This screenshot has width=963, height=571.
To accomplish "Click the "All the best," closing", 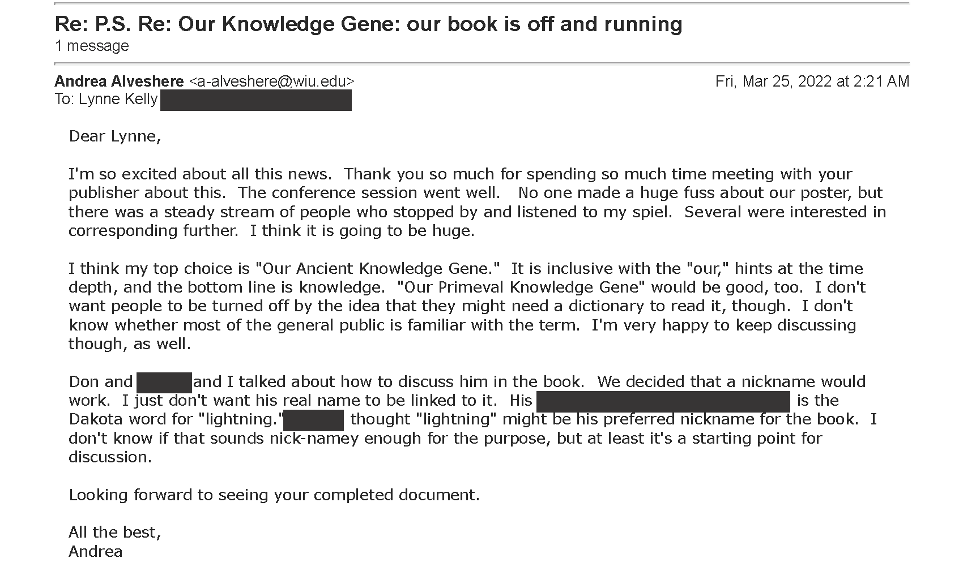I will pos(115,533).
